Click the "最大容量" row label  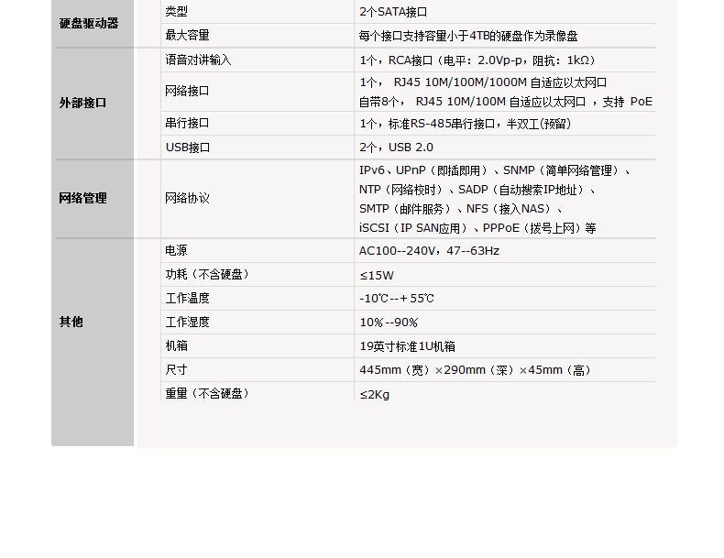coord(187,36)
